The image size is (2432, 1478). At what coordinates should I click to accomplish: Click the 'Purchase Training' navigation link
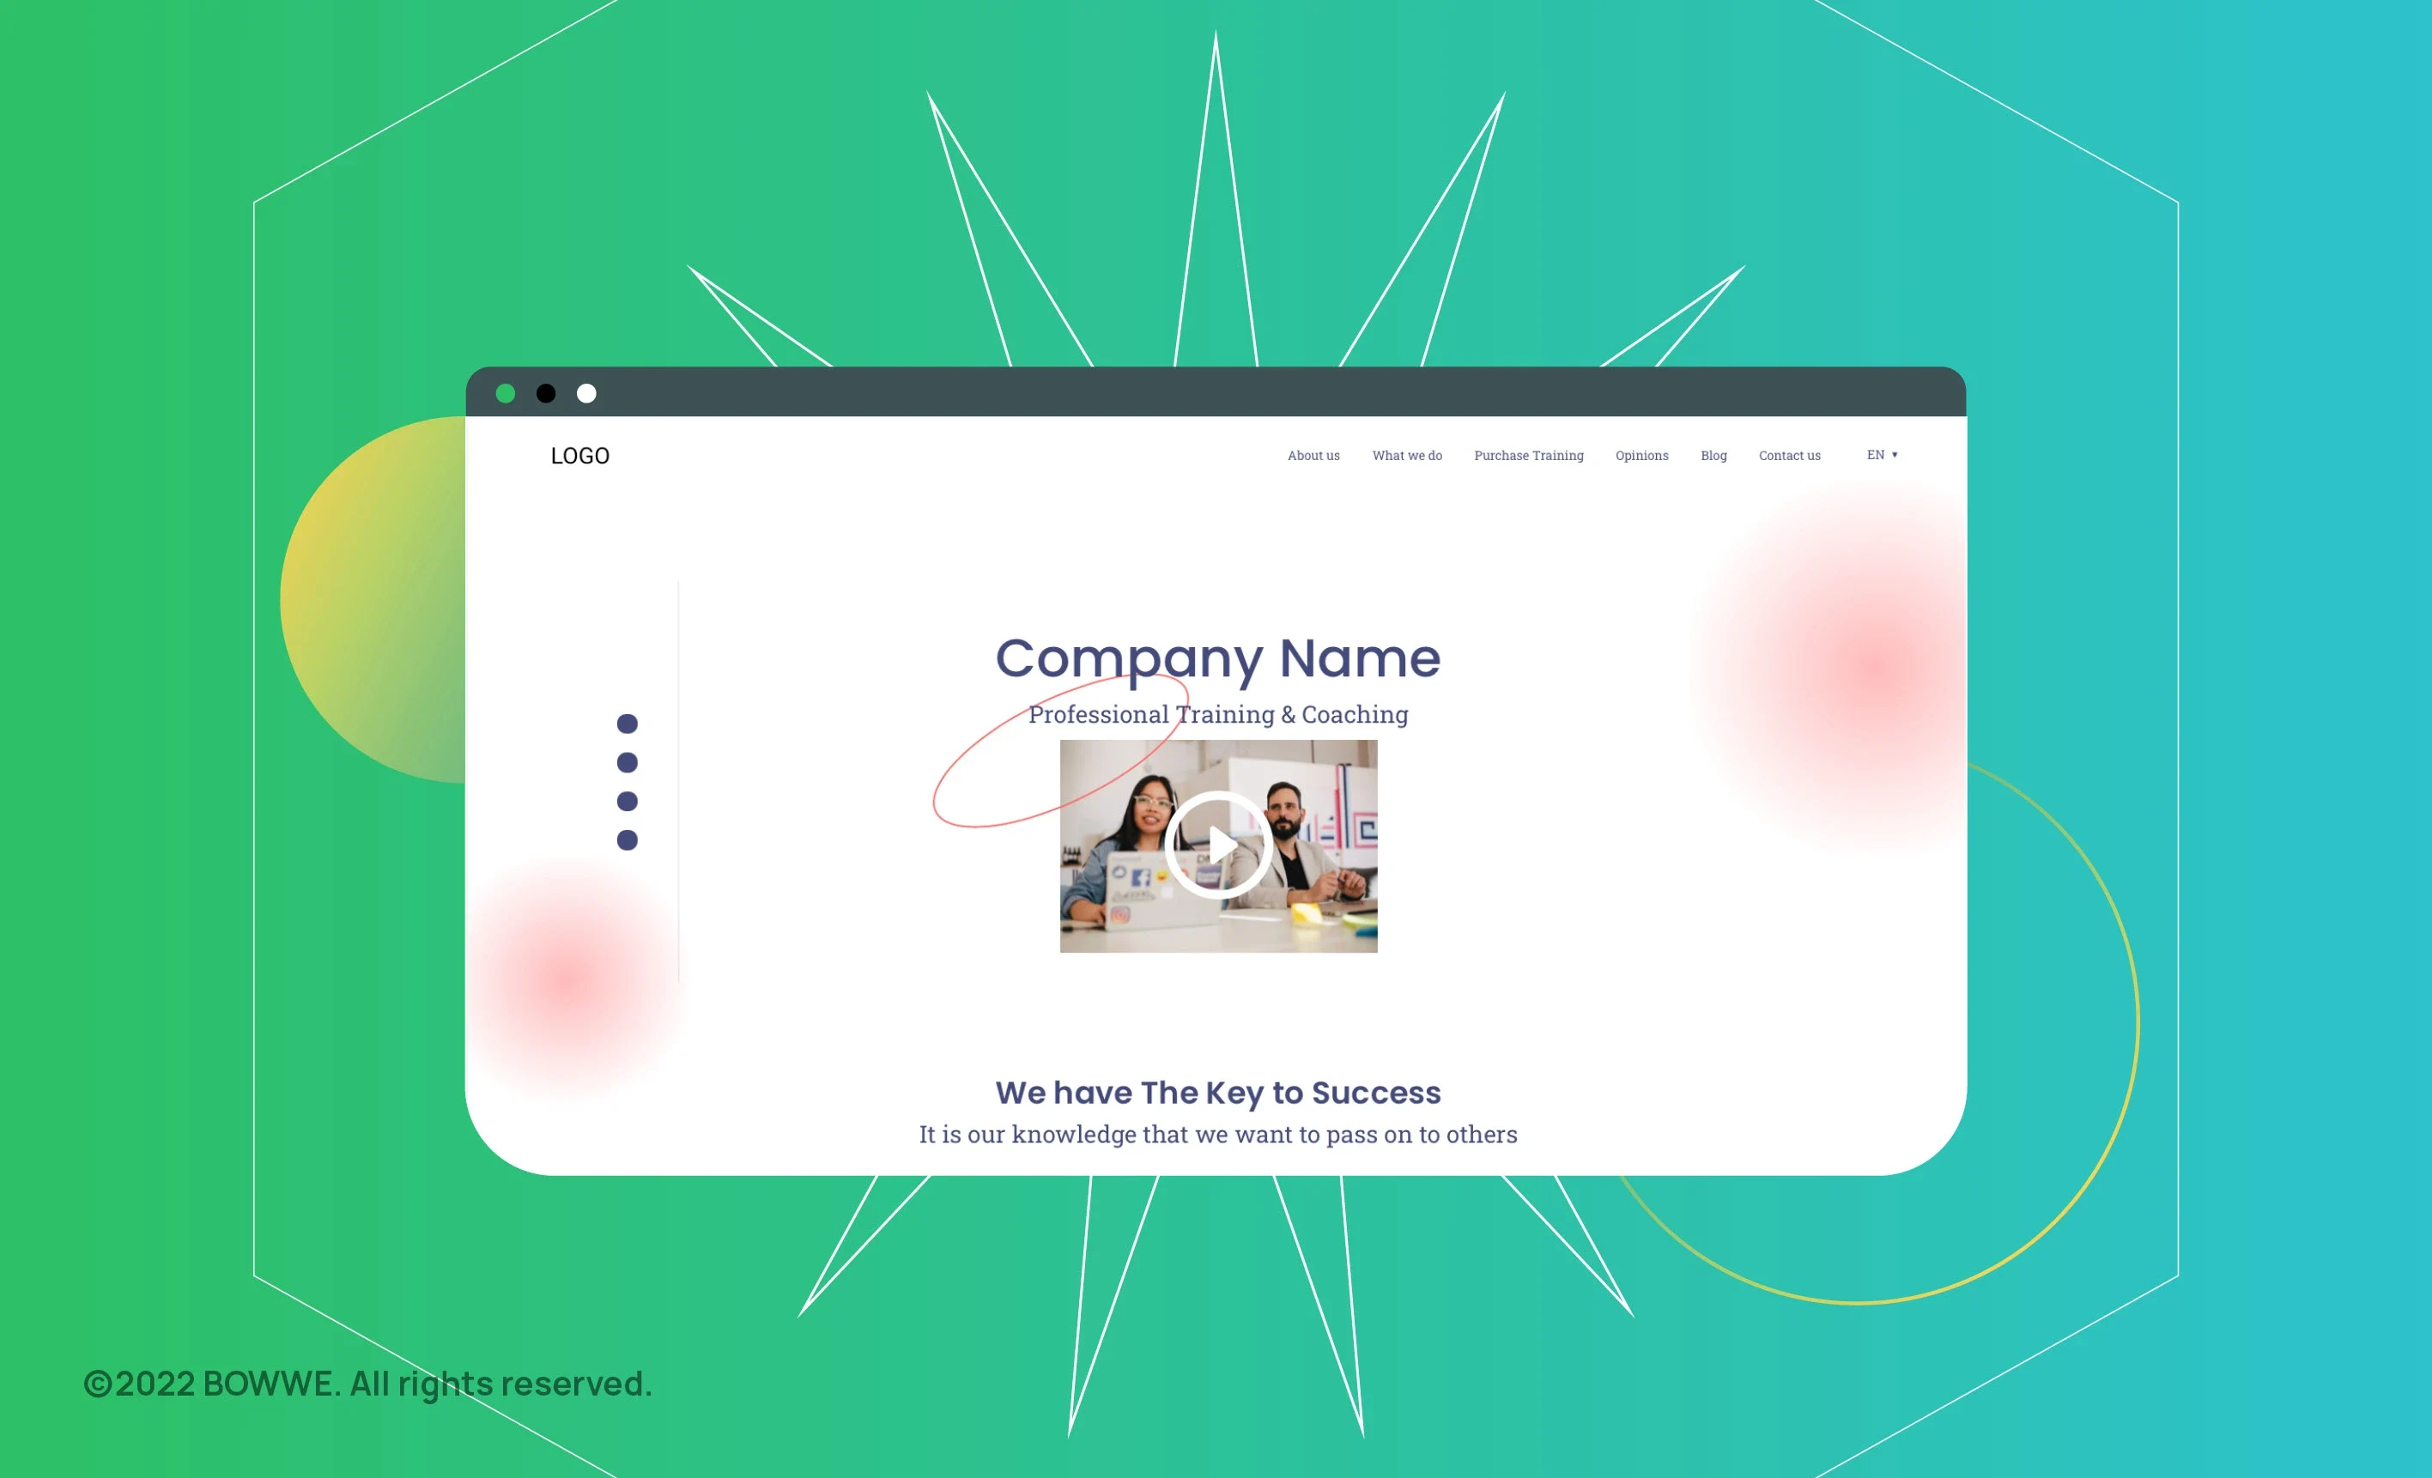[x=1529, y=455]
